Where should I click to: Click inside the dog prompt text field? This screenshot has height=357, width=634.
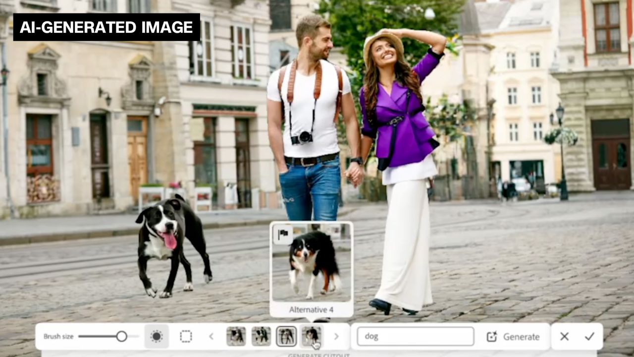point(415,336)
